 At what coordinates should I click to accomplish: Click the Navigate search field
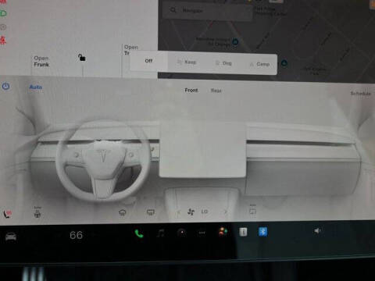[x=207, y=11]
